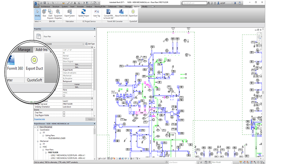Open Equipment Properties in the ribbon
The height and width of the screenshot is (164, 292).
tap(58, 13)
